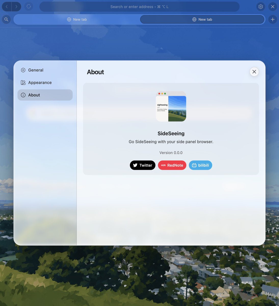Click the SideSeeing app name heading
Viewport: 279px width, 306px height.
click(x=171, y=133)
